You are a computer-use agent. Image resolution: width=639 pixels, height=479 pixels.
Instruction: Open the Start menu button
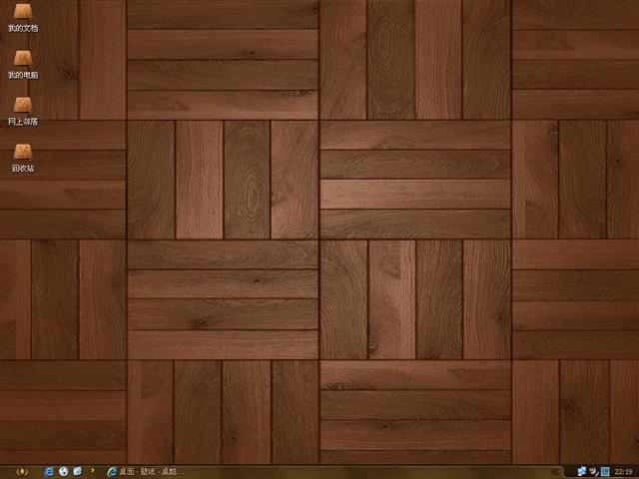pos(22,472)
